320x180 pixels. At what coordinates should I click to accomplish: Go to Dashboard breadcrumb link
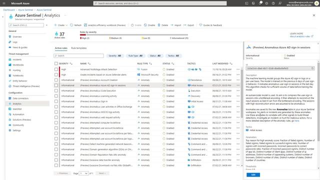(9, 10)
